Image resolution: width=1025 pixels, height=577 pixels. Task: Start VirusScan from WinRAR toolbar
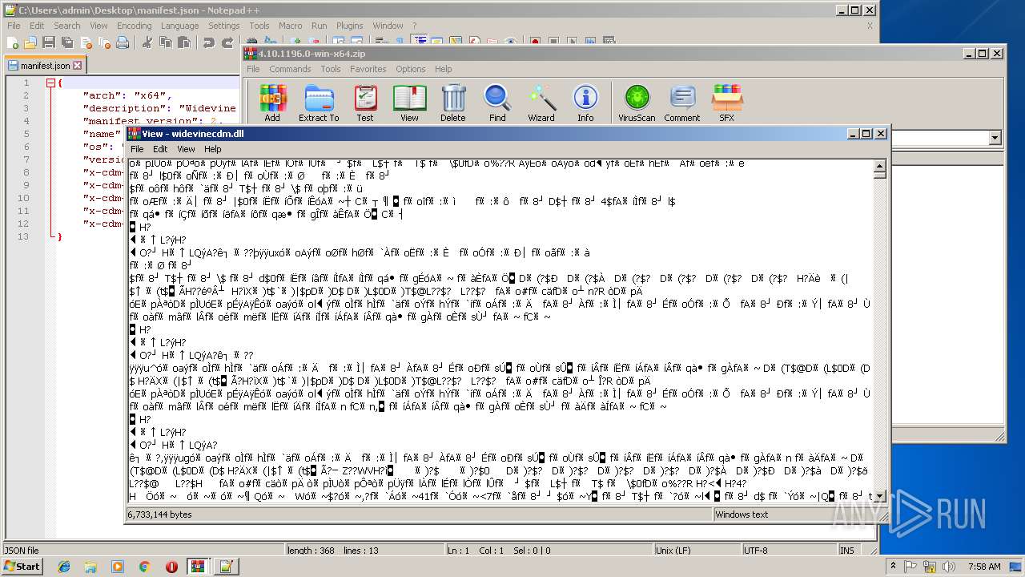[637, 103]
